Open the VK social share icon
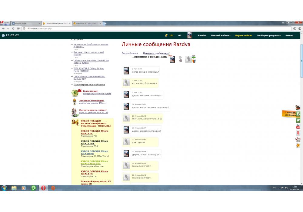This screenshot has height=212, width=303. (x=298, y=114)
